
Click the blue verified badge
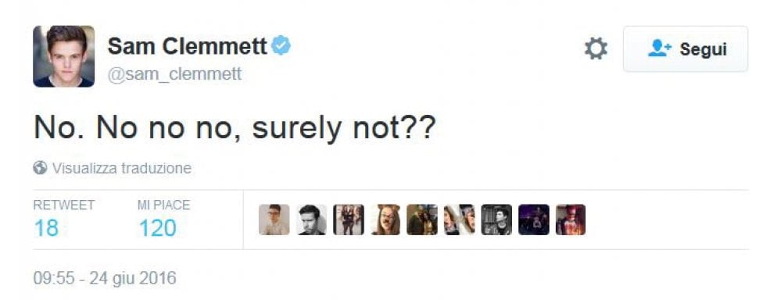281,45
